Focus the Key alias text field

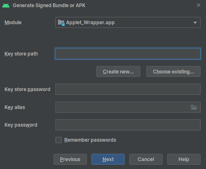click(x=122, y=107)
